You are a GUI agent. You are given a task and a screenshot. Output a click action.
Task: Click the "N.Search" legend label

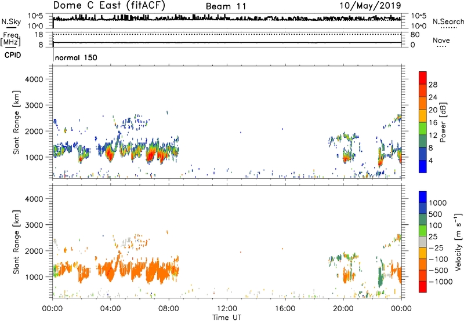pyautogui.click(x=448, y=21)
